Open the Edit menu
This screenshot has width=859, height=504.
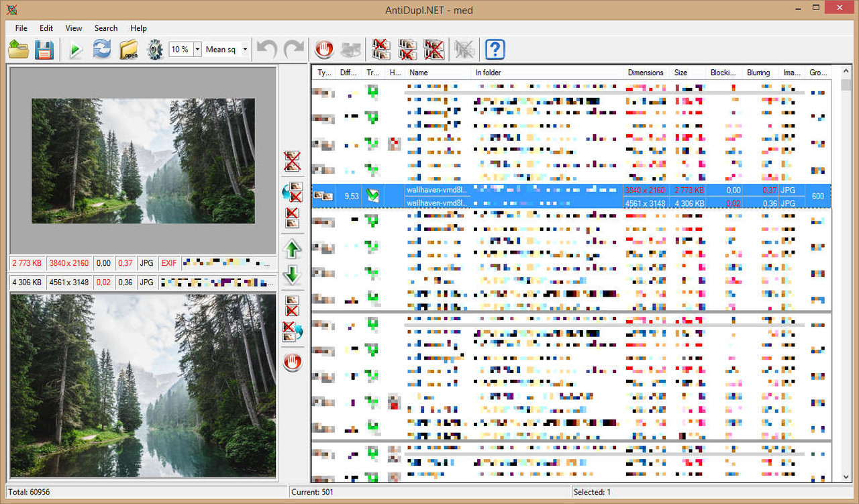coord(46,28)
